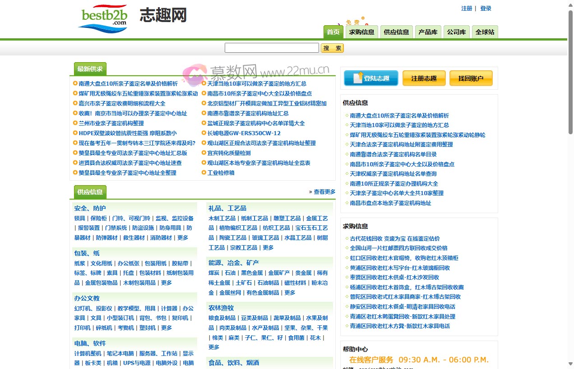Click the 找回账户 recover account button

click(471, 78)
